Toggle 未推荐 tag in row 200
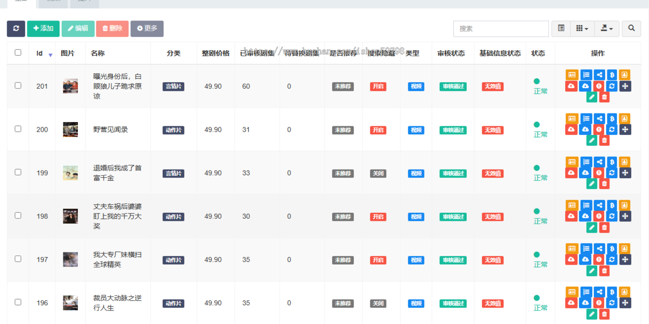The height and width of the screenshot is (324, 649). (x=343, y=130)
